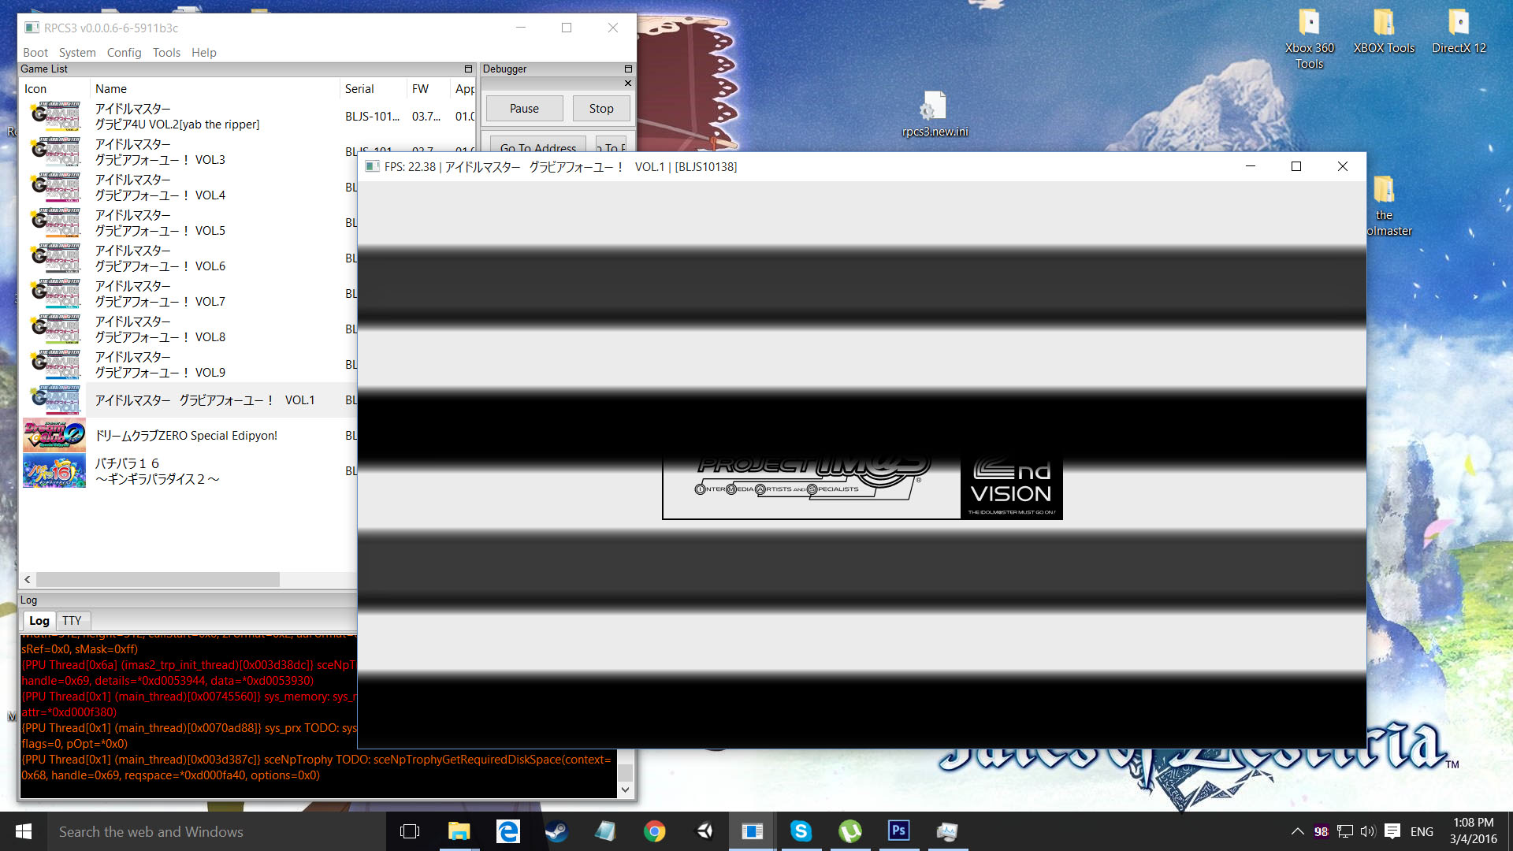Image resolution: width=1513 pixels, height=851 pixels.
Task: Click the Dream Club ZERO game icon
Action: coord(54,435)
